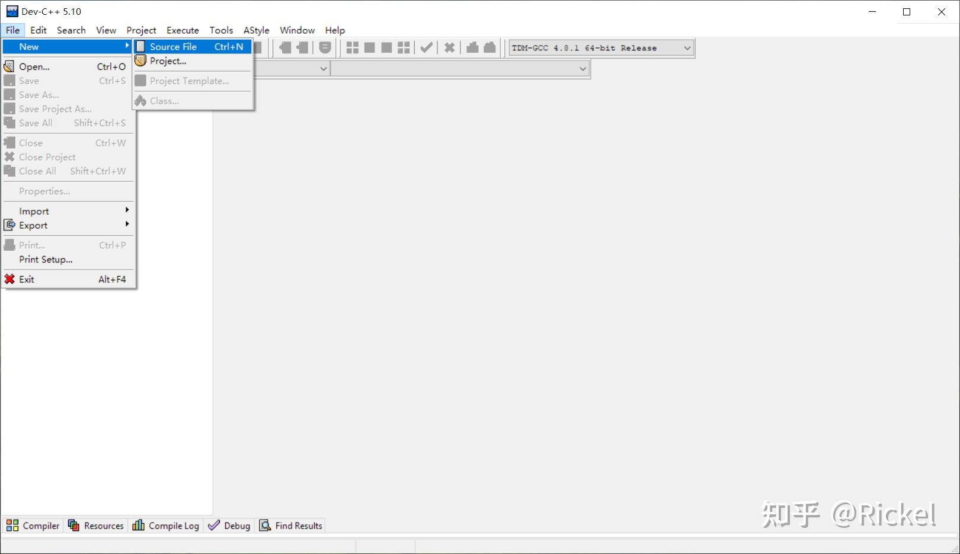Click the Stop Execution X toolbar icon
This screenshot has height=554, width=960.
pyautogui.click(x=450, y=47)
